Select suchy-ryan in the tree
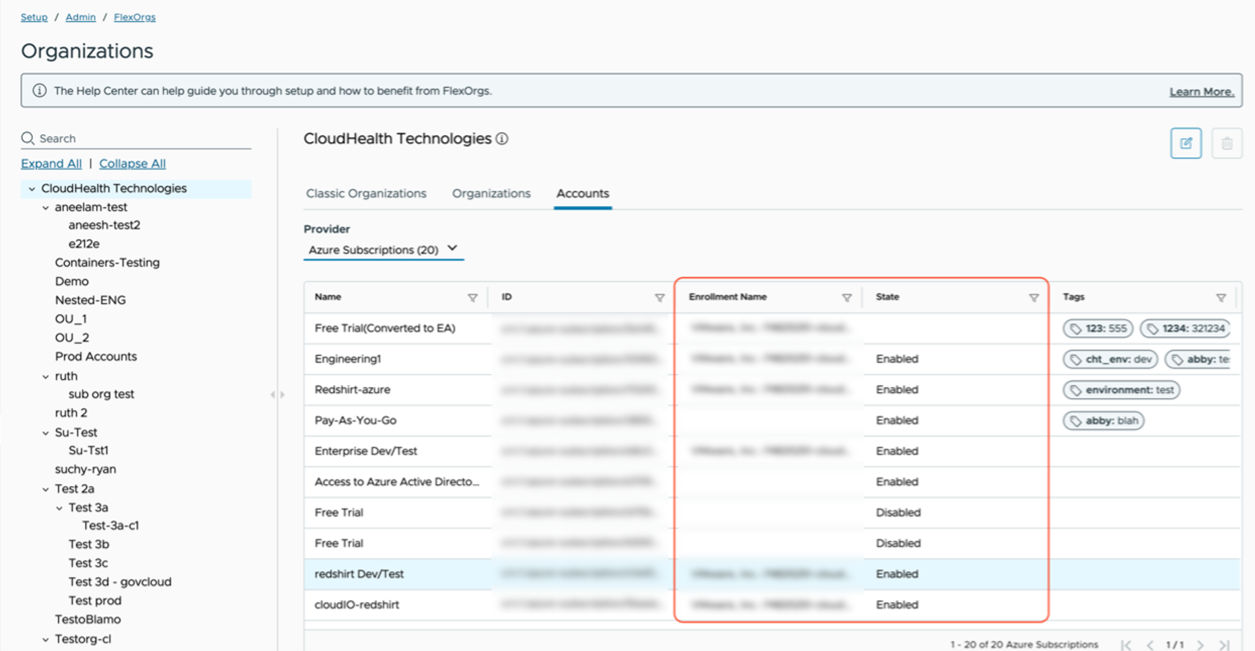The height and width of the screenshot is (651, 1255). point(85,469)
